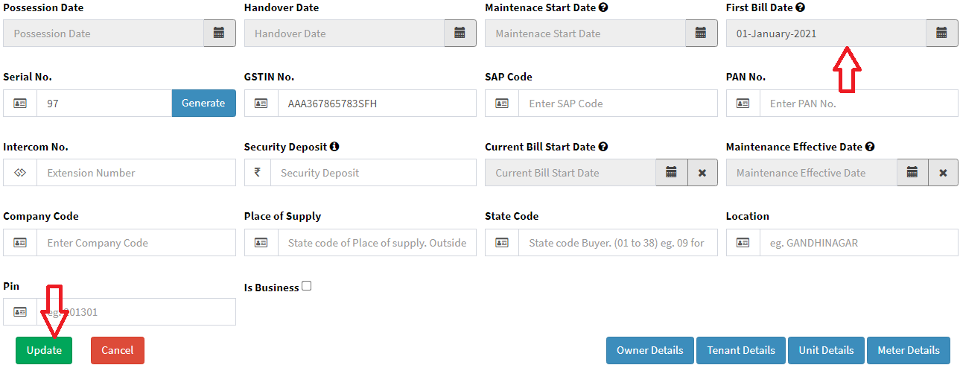
Task: Click the help icon next to First Bill Date
Action: 800,7
